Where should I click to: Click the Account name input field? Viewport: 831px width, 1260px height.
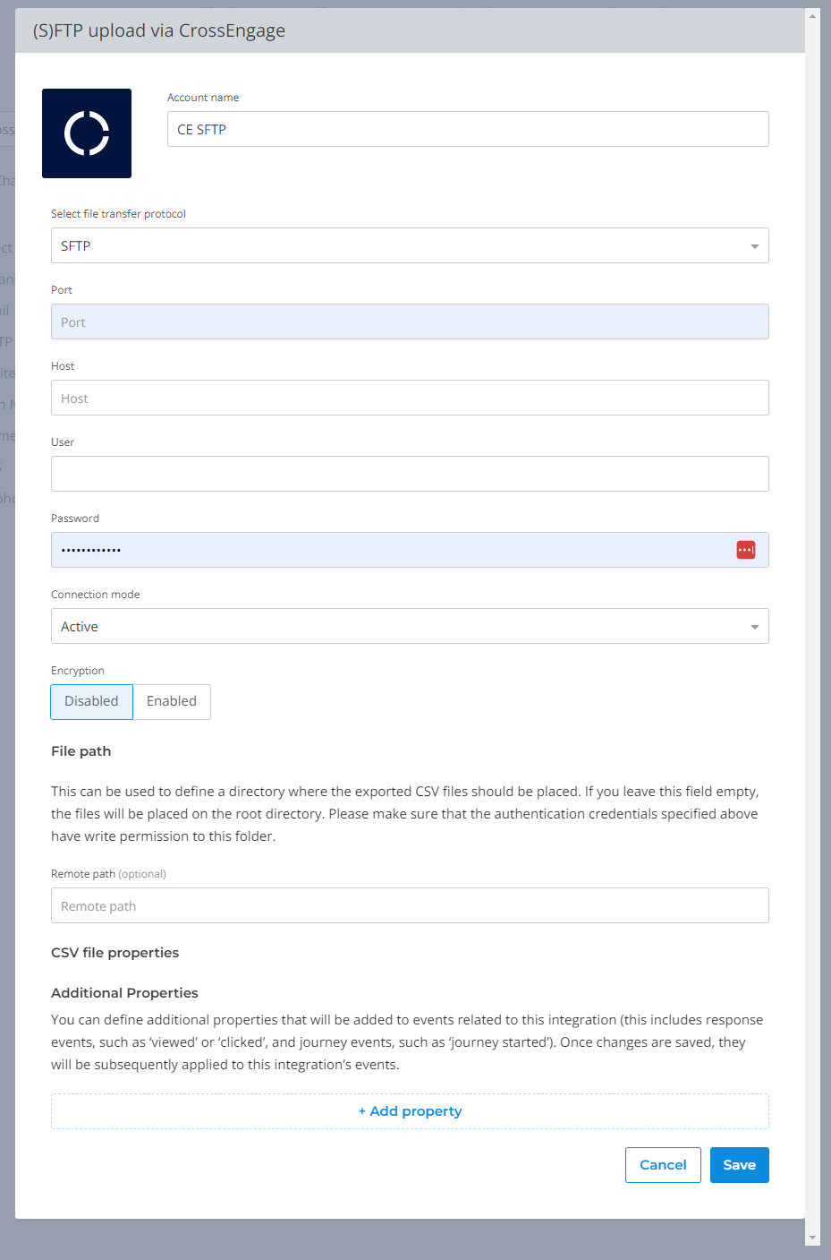pyautogui.click(x=467, y=129)
